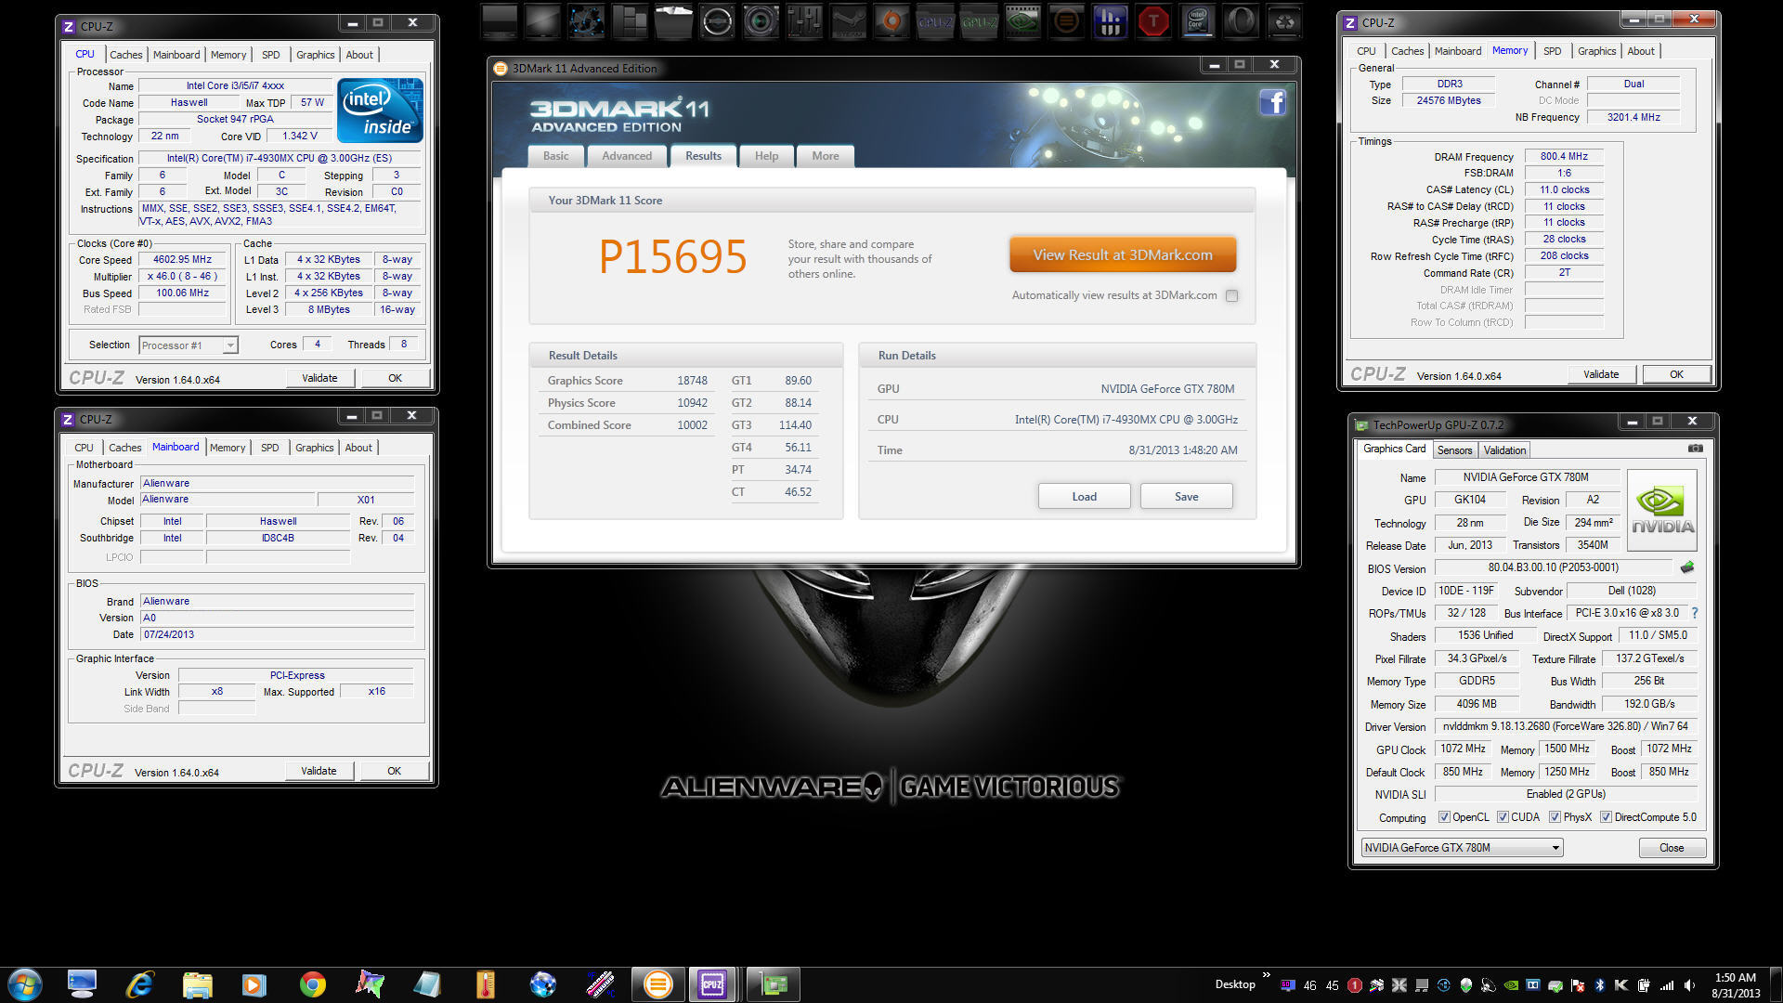Click View Result at 3DMark.com button
The height and width of the screenshot is (1003, 1783).
click(1123, 254)
